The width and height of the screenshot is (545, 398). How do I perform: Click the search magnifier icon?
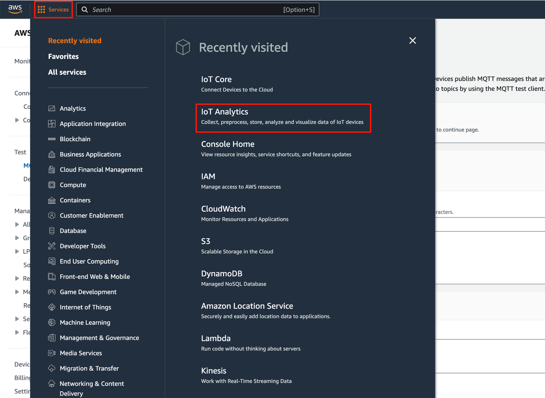pyautogui.click(x=85, y=10)
